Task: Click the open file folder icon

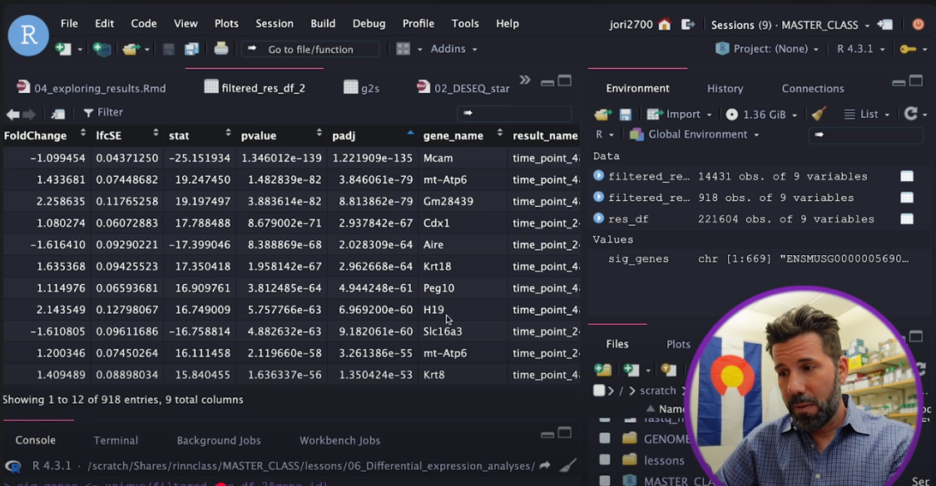Action: coord(131,49)
